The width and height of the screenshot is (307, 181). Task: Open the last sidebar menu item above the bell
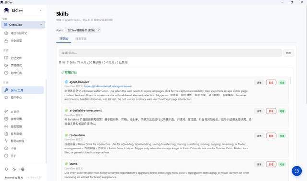click(23, 156)
